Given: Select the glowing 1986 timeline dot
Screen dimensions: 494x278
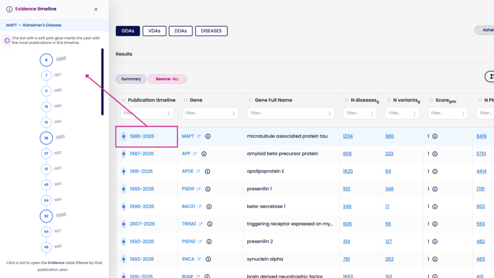Looking at the screenshot, I should [x=46, y=60].
